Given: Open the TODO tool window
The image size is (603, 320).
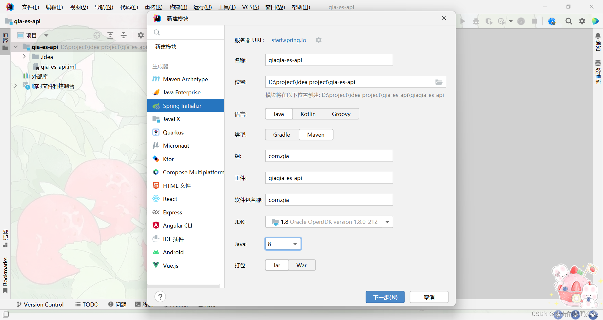Looking at the screenshot, I should tap(87, 304).
